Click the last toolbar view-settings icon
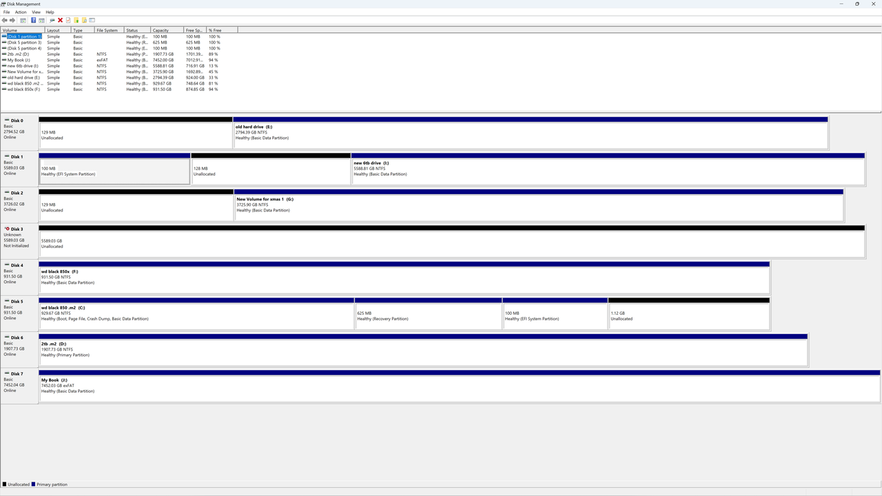Viewport: 882px width, 496px height. [92, 20]
